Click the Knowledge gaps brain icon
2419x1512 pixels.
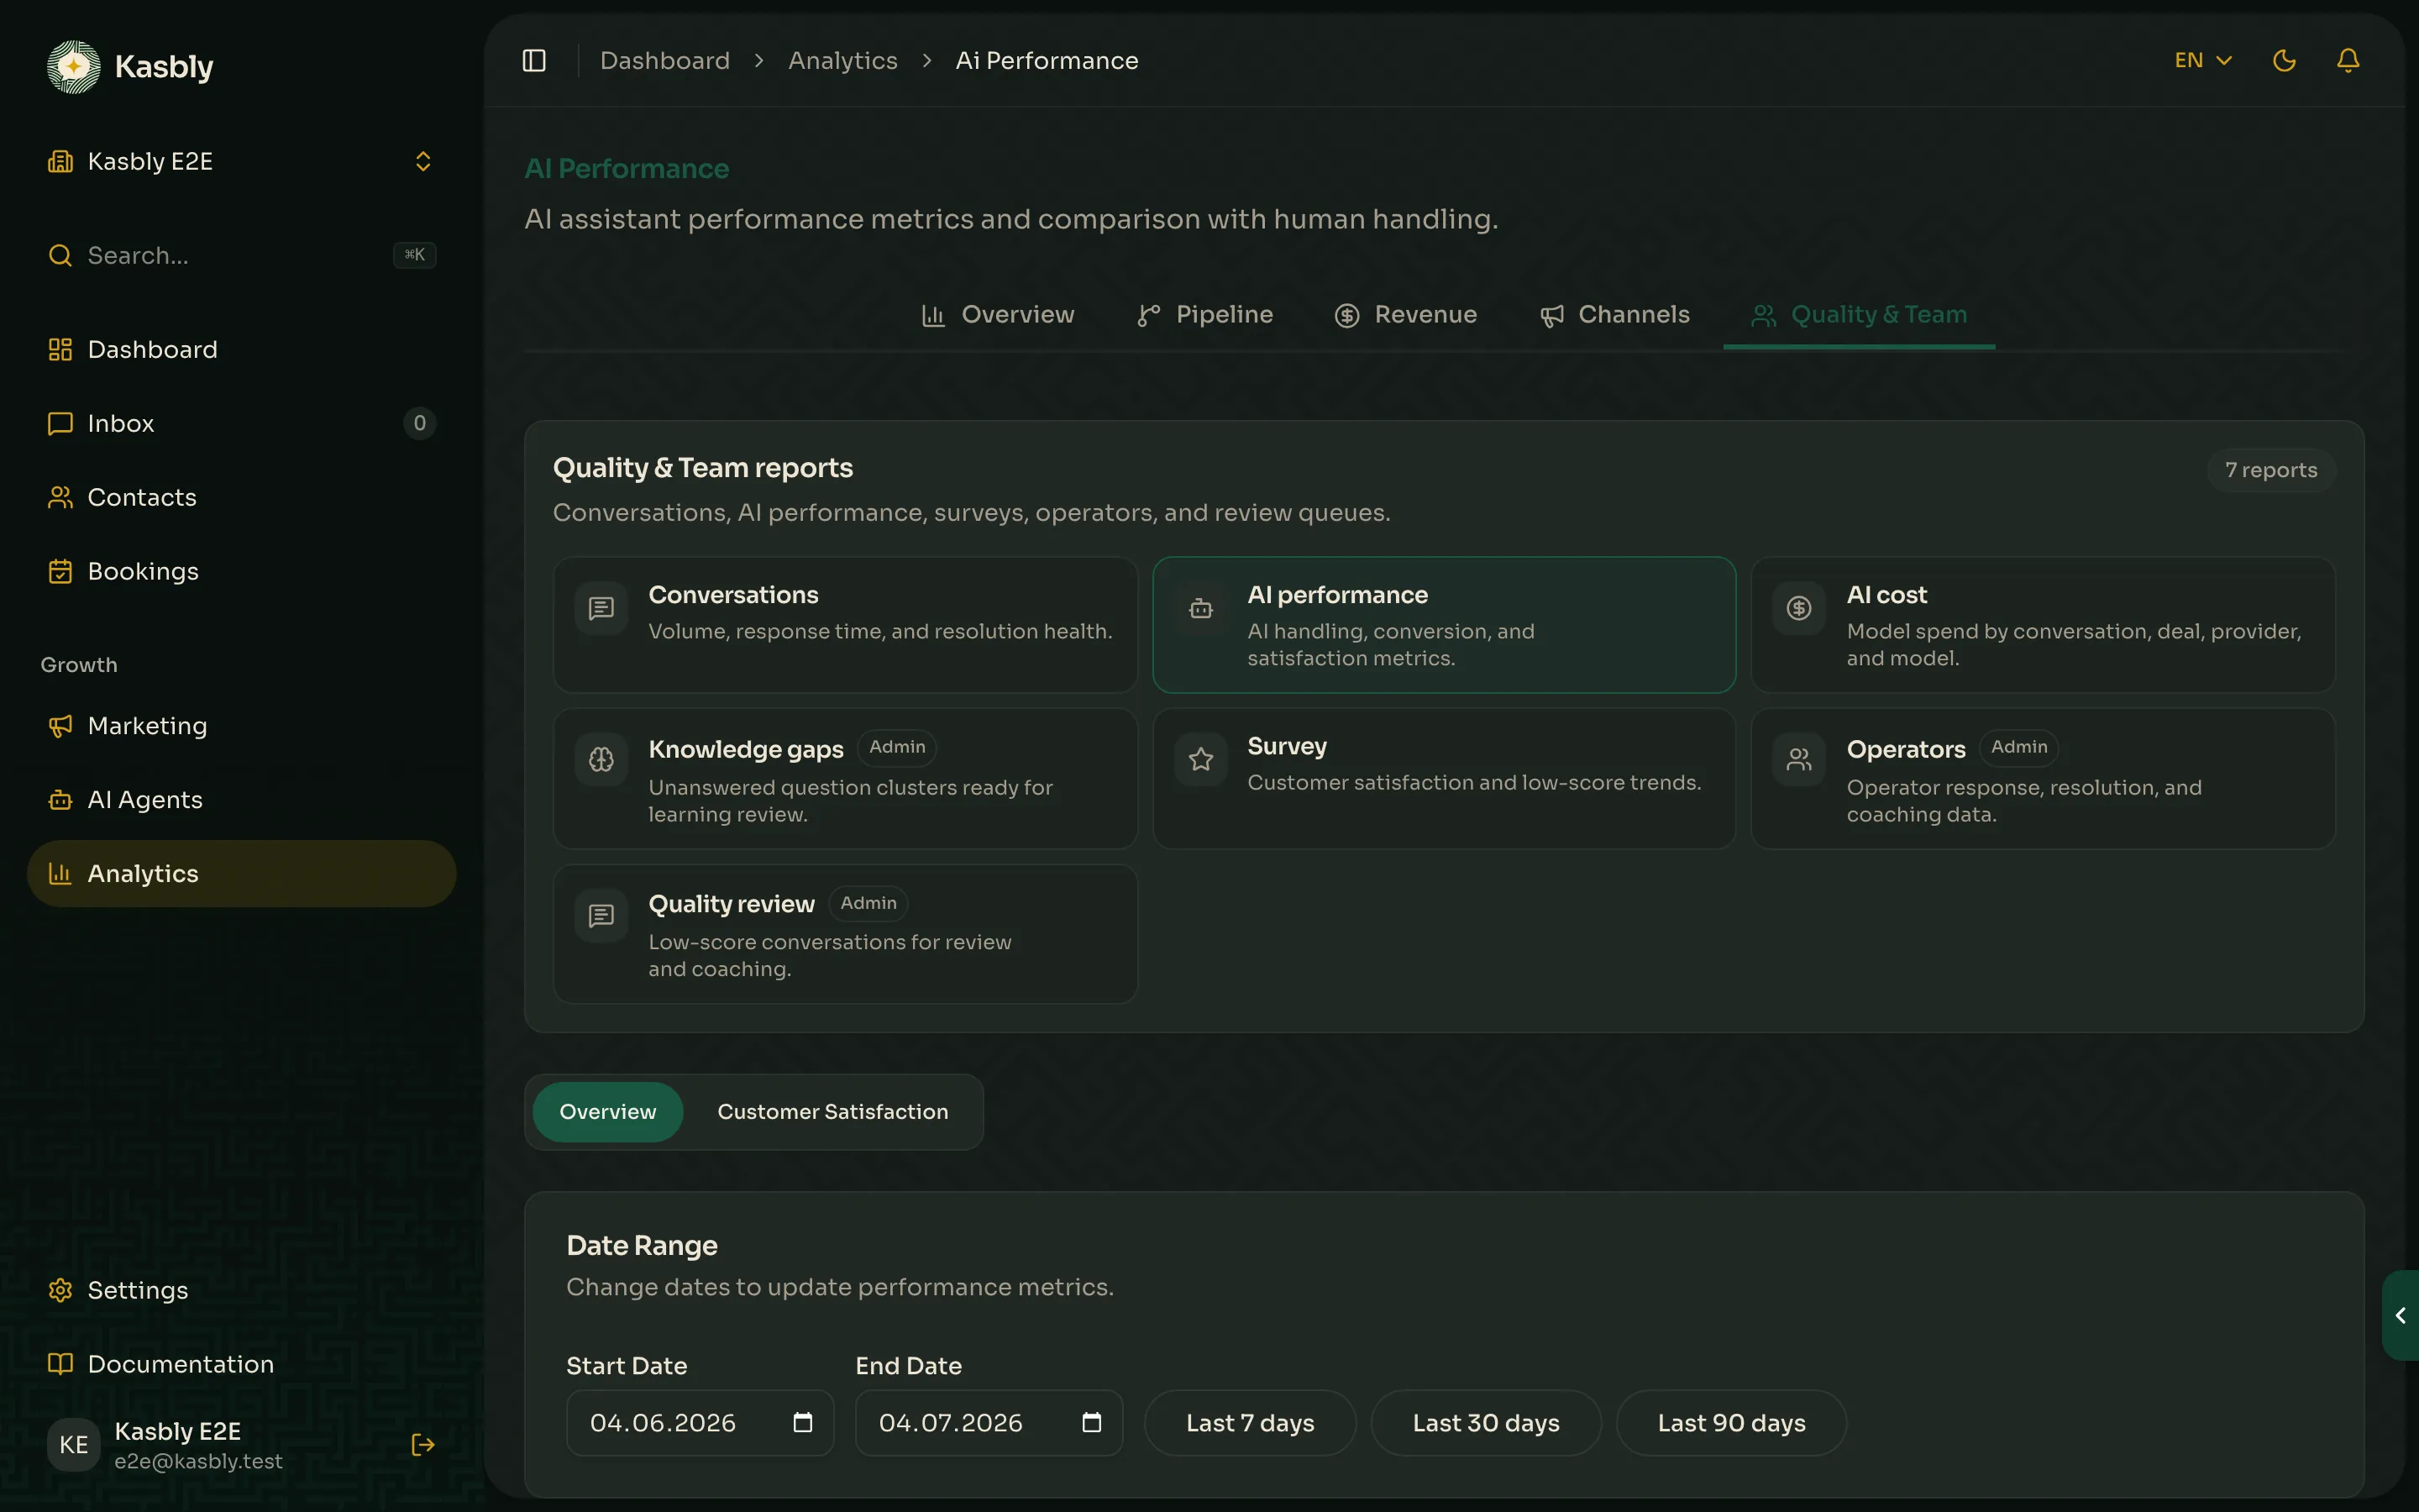pos(601,760)
